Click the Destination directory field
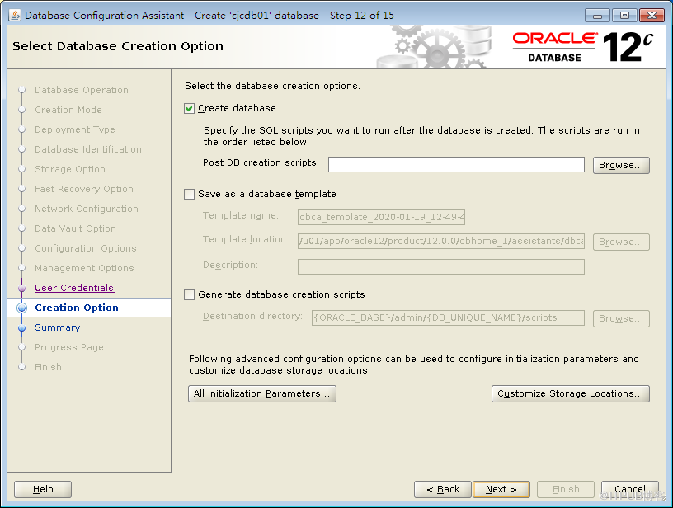This screenshot has width=673, height=508. 448,318
